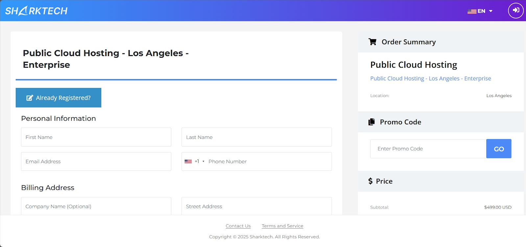The width and height of the screenshot is (526, 247).
Task: Click the Los Angeles location value
Action: [499, 96]
